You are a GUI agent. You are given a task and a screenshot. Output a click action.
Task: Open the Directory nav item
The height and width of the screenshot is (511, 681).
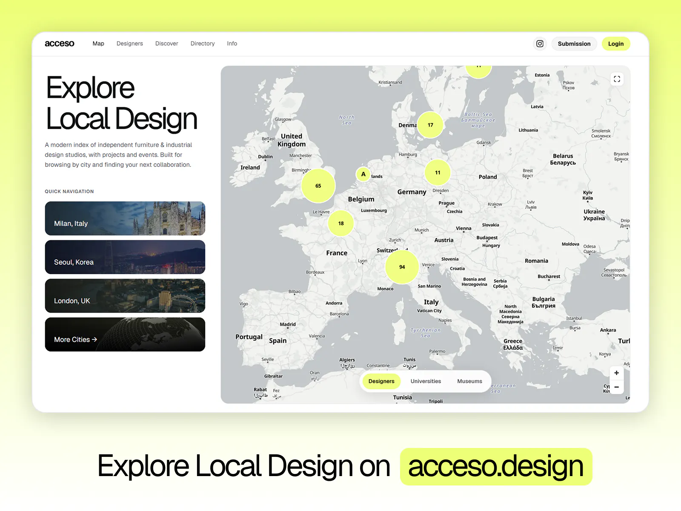point(203,43)
